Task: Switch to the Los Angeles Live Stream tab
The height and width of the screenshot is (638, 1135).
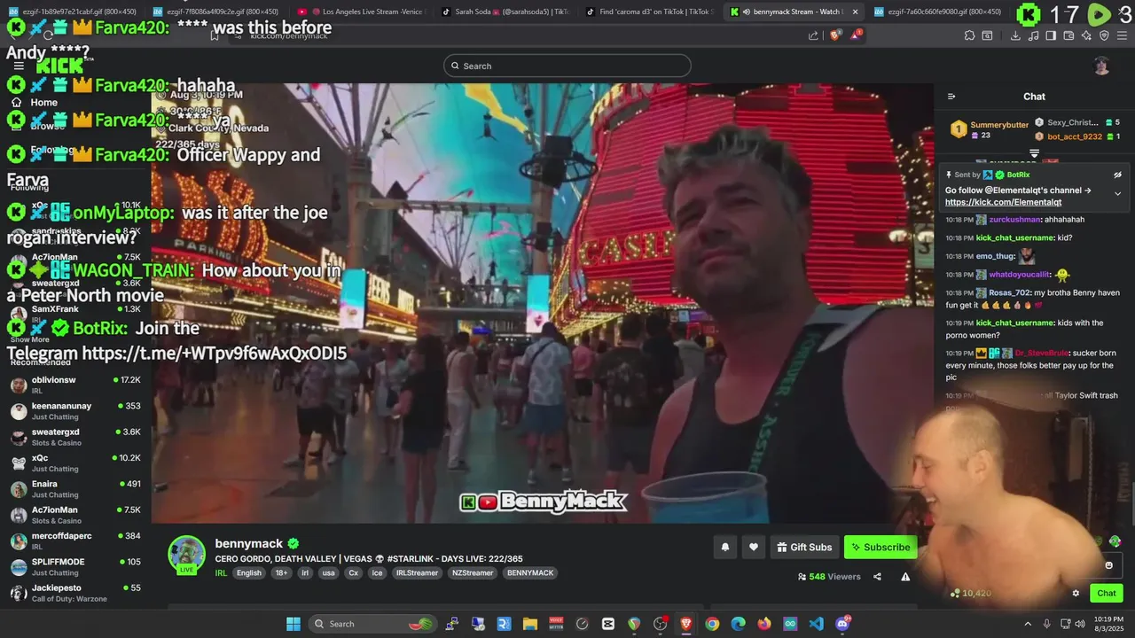Action: pos(360,12)
